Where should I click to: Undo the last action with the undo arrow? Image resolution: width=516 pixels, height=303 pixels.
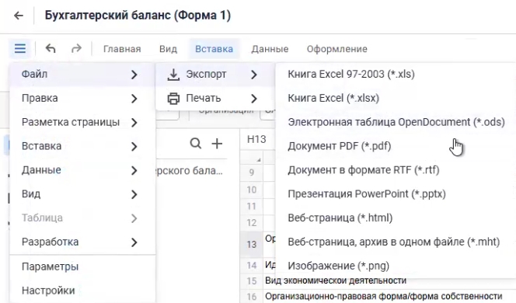[51, 49]
